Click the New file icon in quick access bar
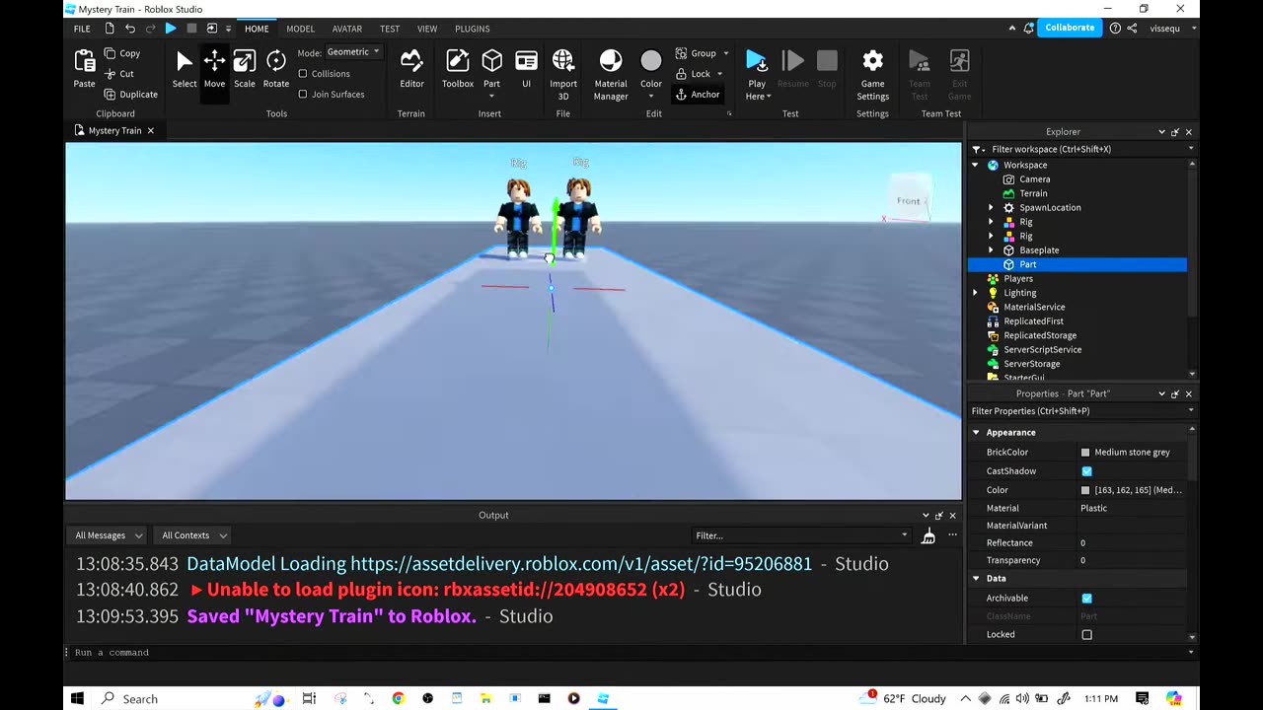1263x710 pixels. (110, 29)
